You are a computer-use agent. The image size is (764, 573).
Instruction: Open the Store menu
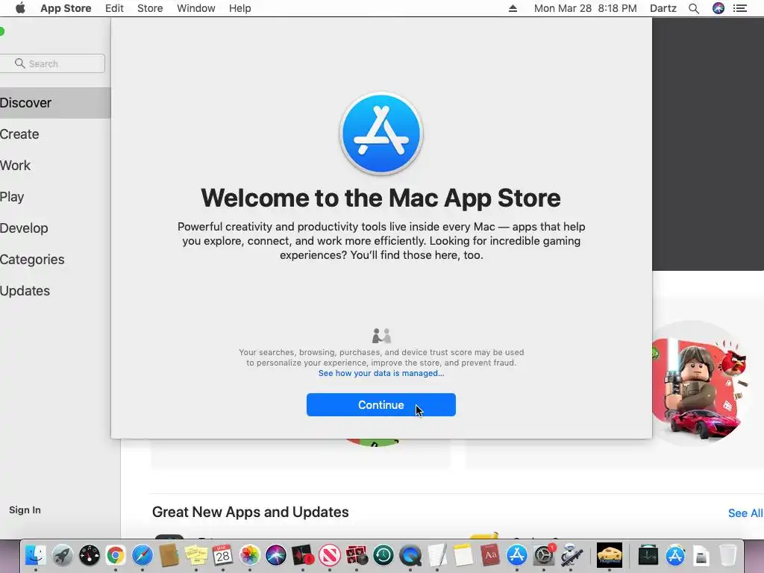click(x=150, y=8)
